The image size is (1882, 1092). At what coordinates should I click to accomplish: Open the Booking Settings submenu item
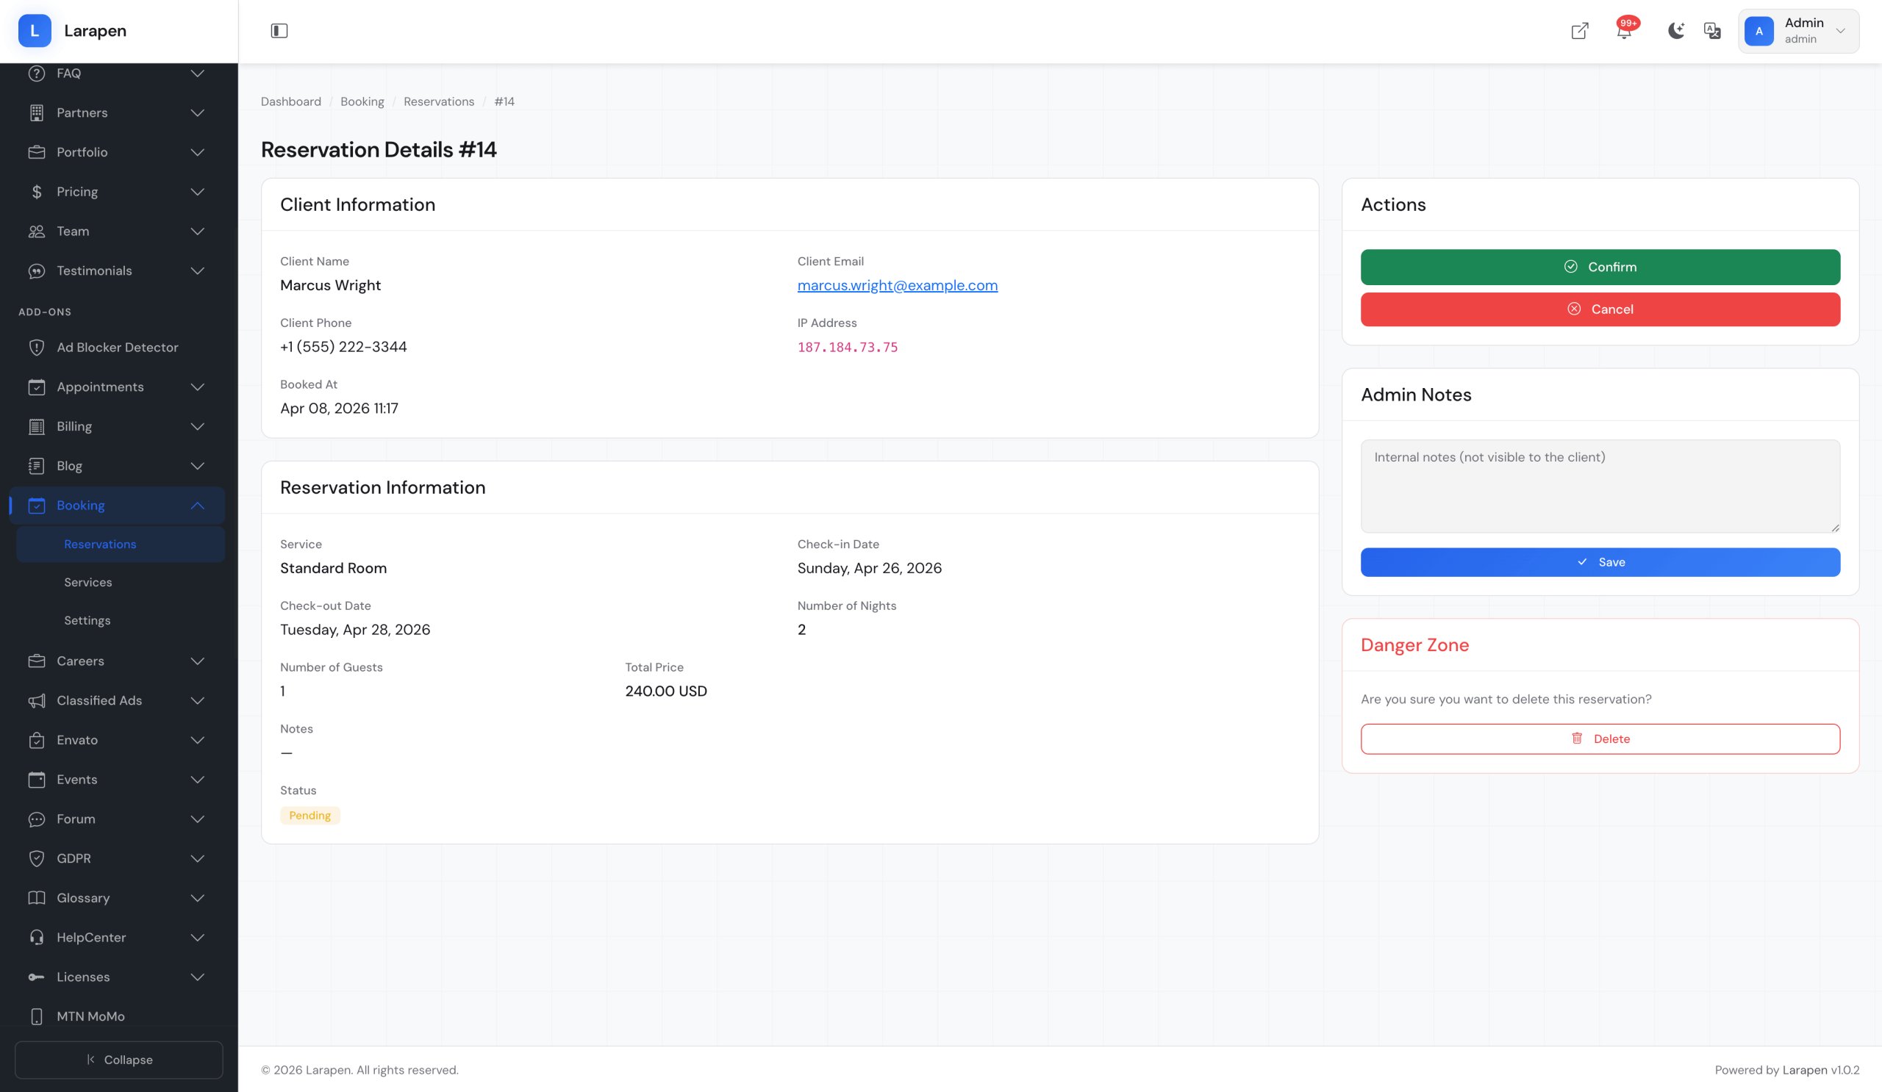[x=87, y=620]
